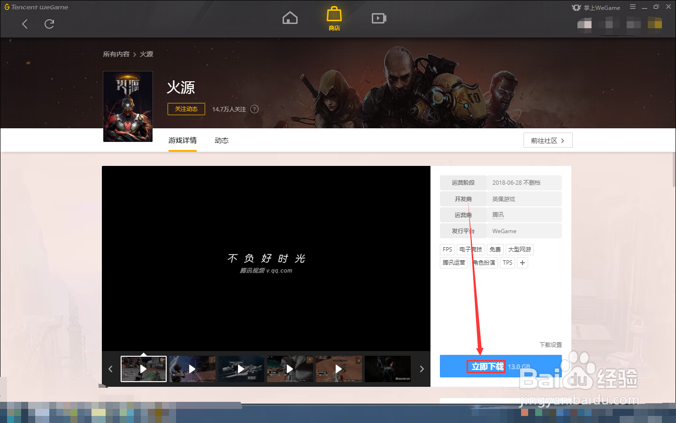Switch to the 游戏详情 tab

point(183,141)
